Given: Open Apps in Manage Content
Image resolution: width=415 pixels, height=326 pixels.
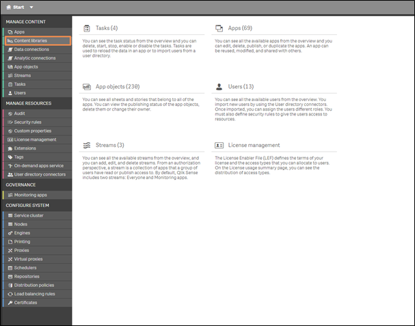Looking at the screenshot, I should click(38, 32).
